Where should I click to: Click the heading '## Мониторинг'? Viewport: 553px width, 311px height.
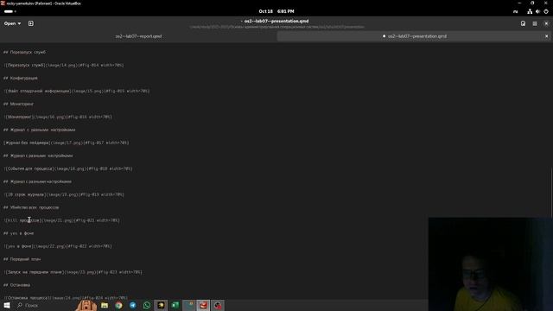pos(19,104)
